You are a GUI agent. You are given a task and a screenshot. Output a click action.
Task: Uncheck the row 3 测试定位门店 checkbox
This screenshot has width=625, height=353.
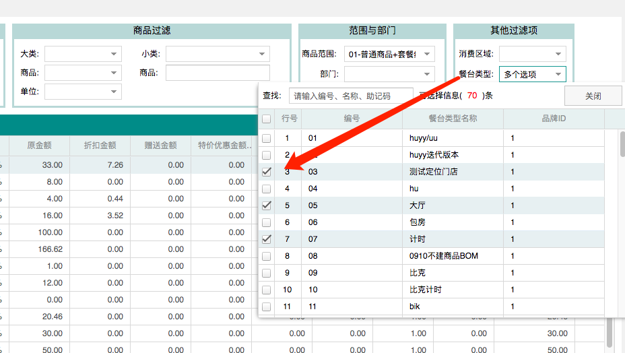[267, 172]
